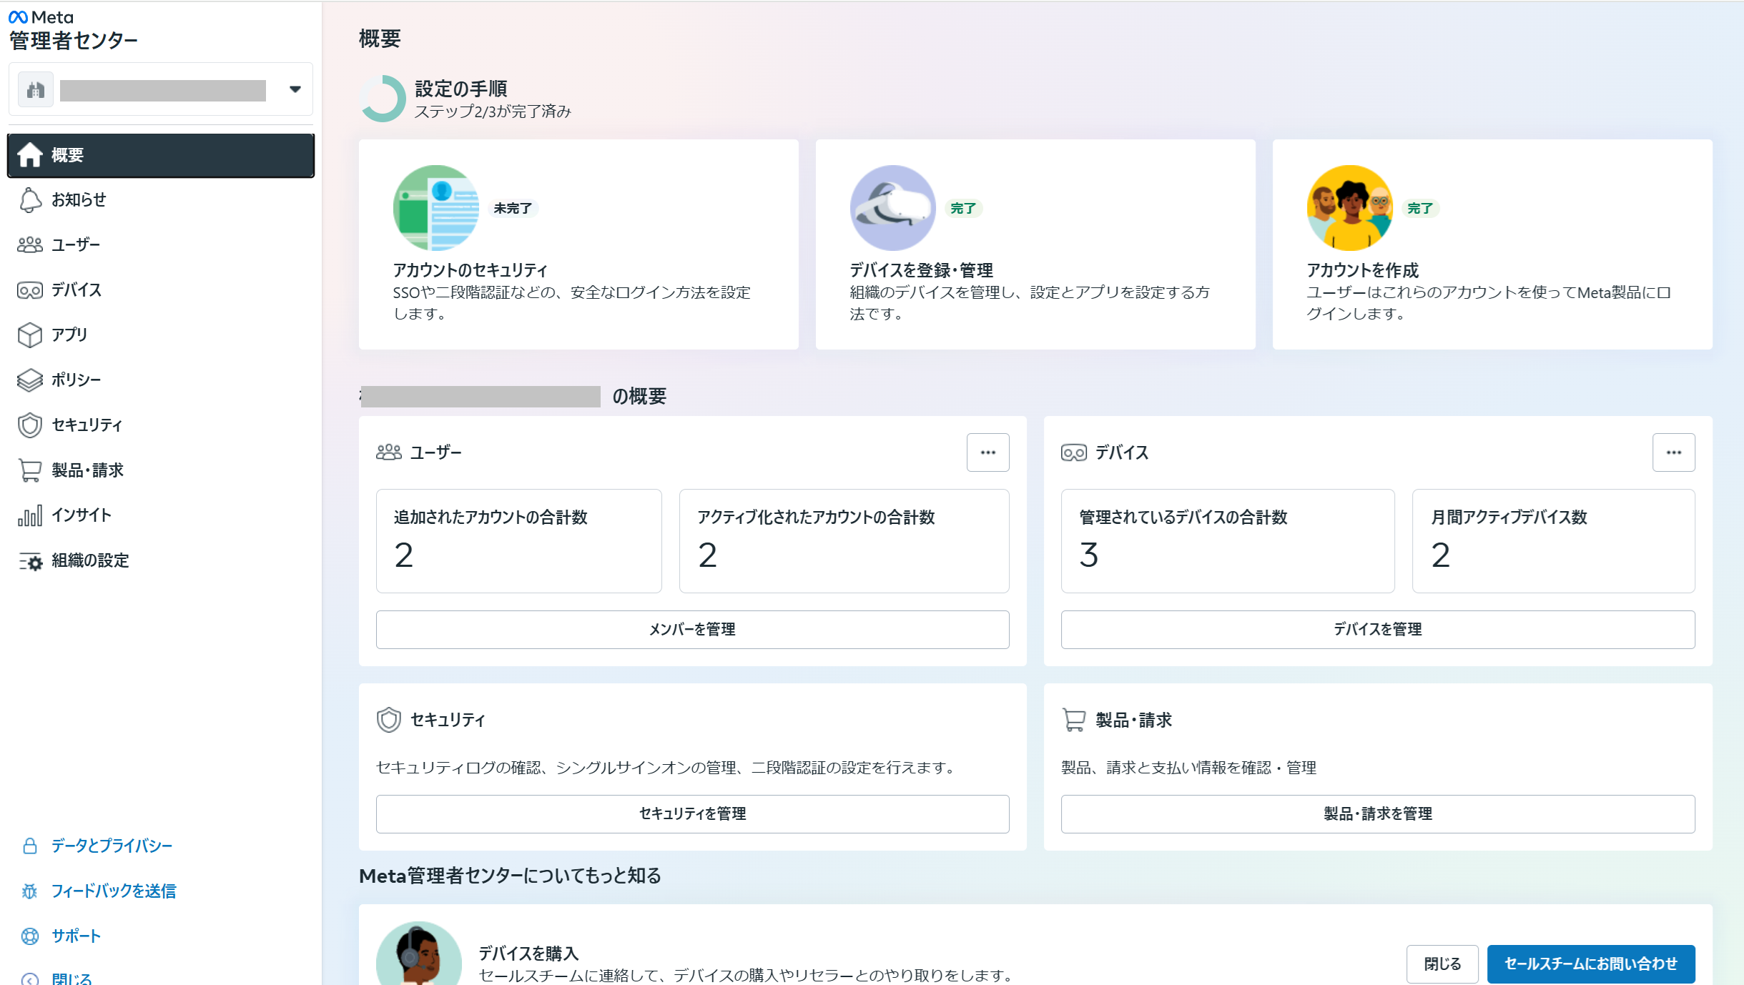Click the Meta logo at top left
Screen dimensions: 1744x985
(41, 17)
